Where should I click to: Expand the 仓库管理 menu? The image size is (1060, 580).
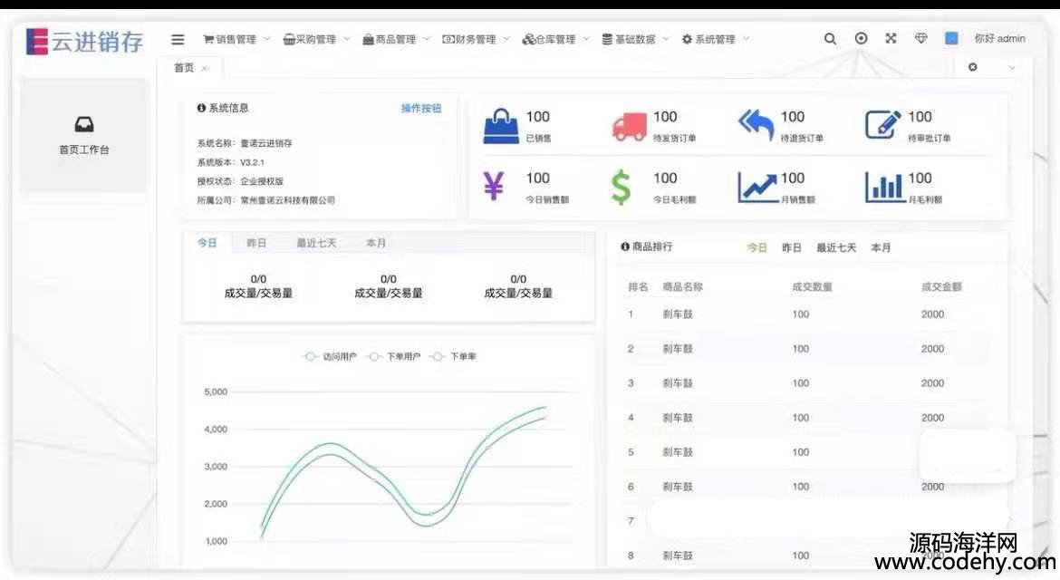(555, 39)
